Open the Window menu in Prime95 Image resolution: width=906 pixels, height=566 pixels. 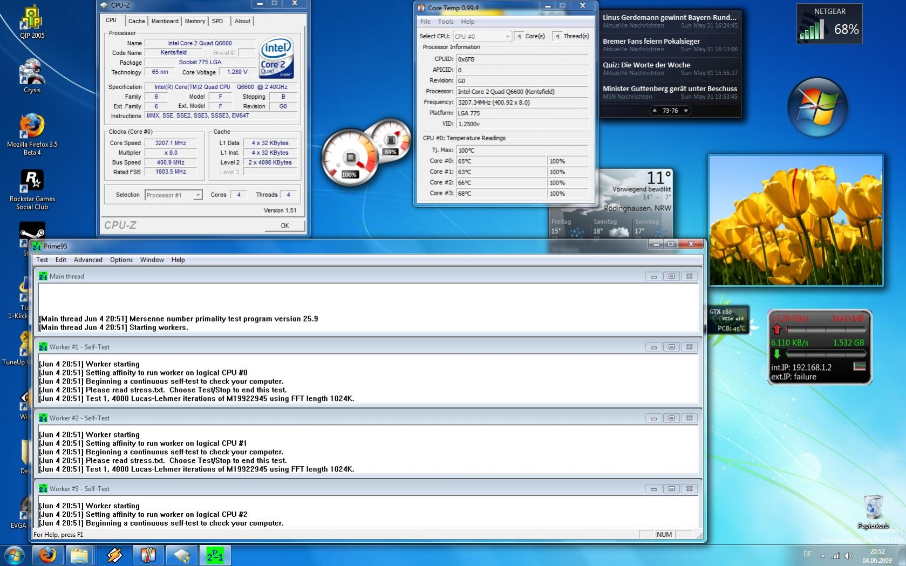(x=152, y=260)
